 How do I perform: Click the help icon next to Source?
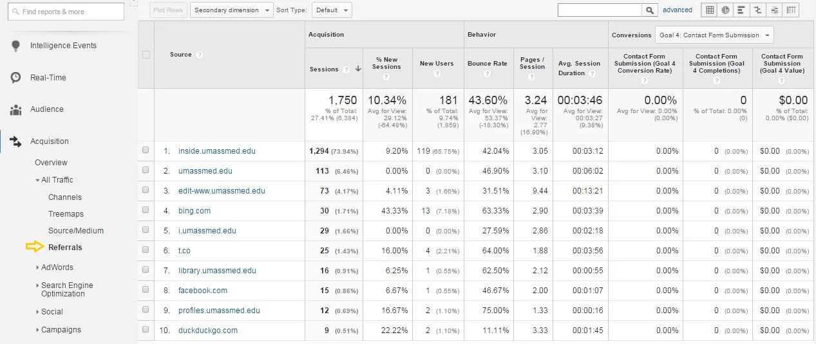pos(200,55)
